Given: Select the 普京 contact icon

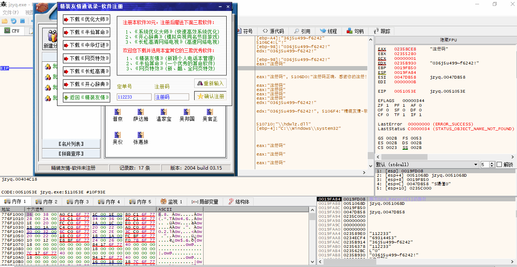Looking at the screenshot, I should [117, 115].
